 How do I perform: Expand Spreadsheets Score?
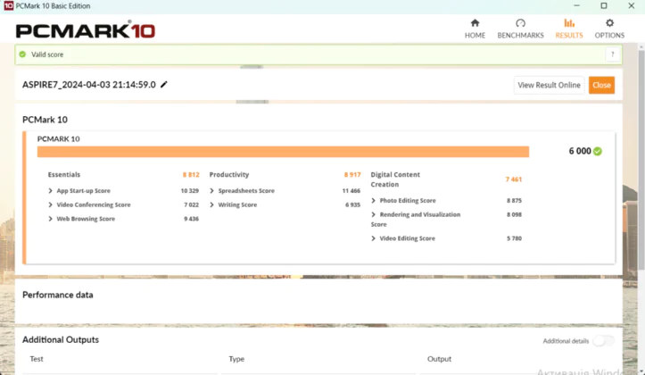click(x=211, y=190)
